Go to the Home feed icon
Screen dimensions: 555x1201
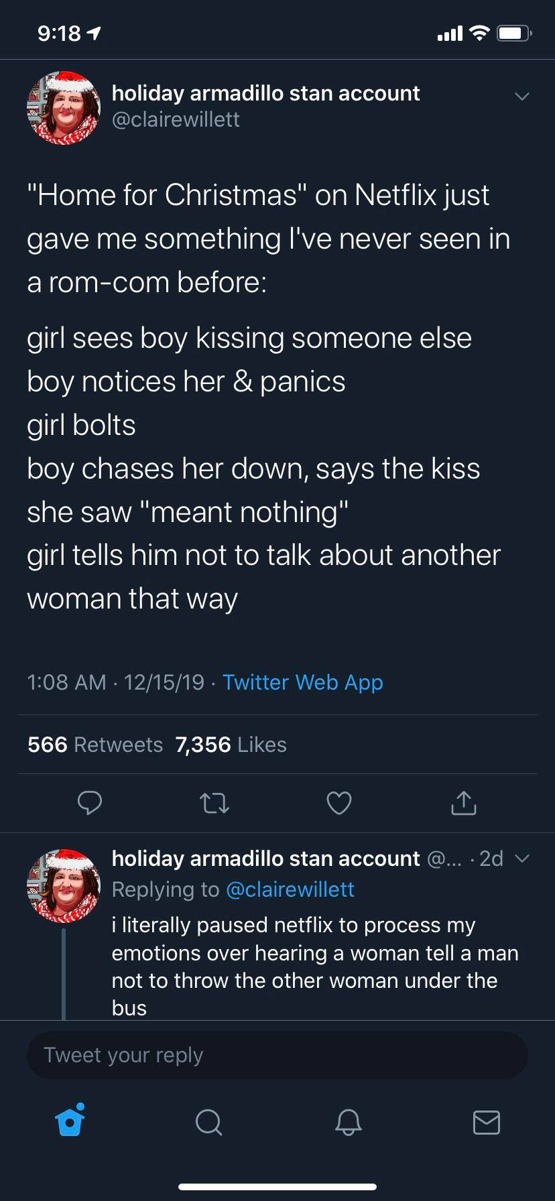[69, 1123]
